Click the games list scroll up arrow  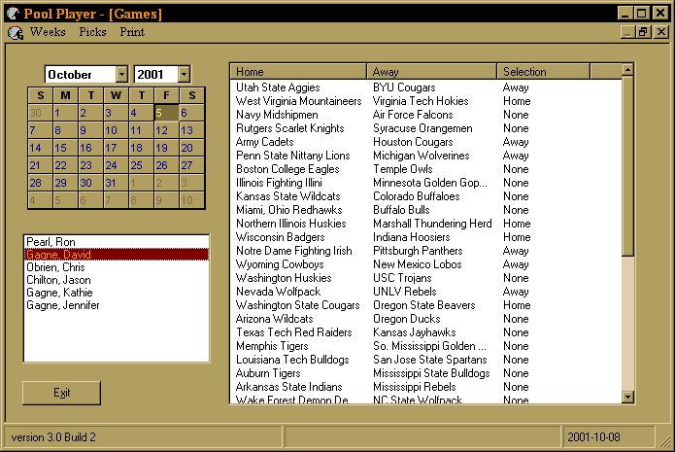(627, 70)
